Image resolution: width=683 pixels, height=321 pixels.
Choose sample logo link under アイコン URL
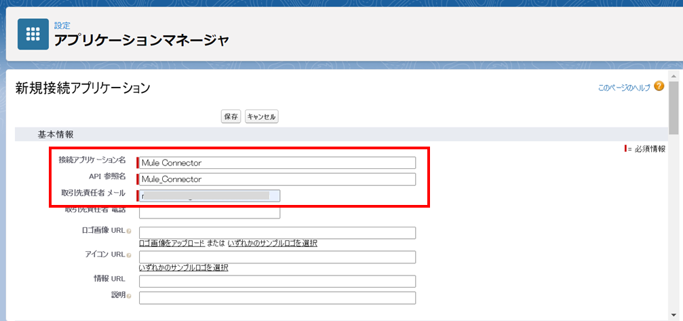point(183,267)
